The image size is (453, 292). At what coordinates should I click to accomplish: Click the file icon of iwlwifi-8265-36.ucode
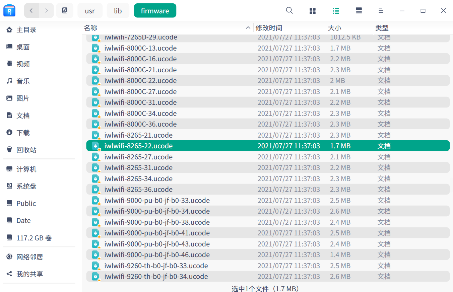pos(96,190)
